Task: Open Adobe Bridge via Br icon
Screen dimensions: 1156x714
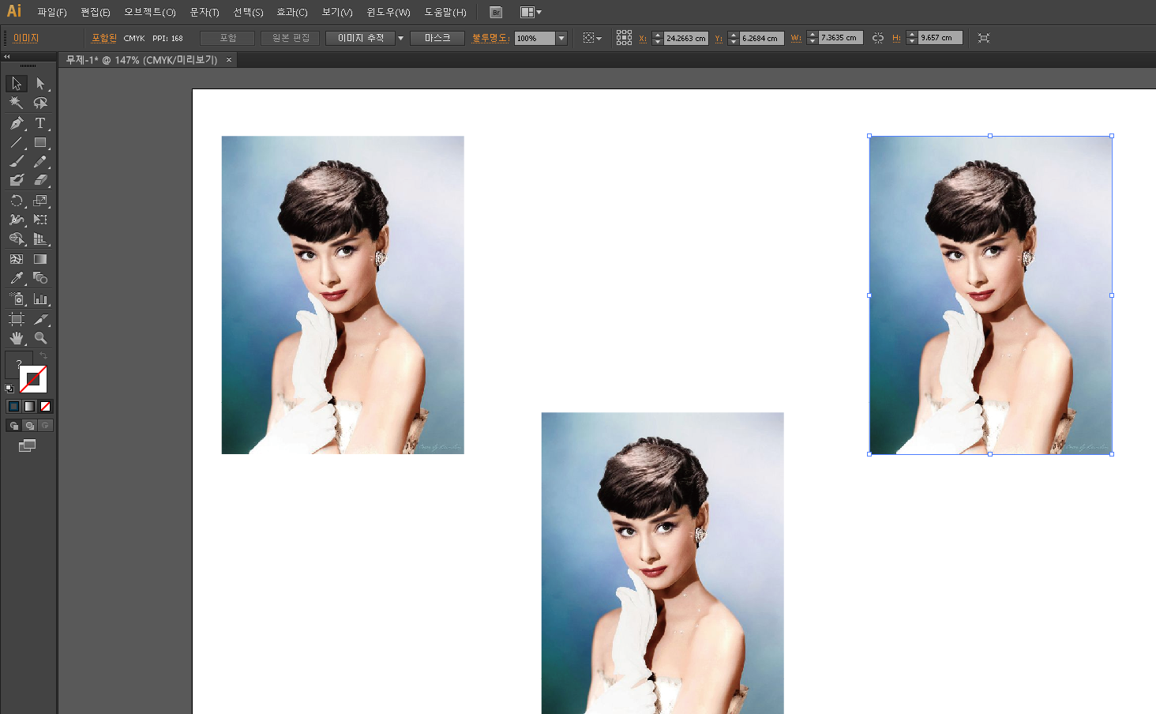Action: click(x=496, y=13)
